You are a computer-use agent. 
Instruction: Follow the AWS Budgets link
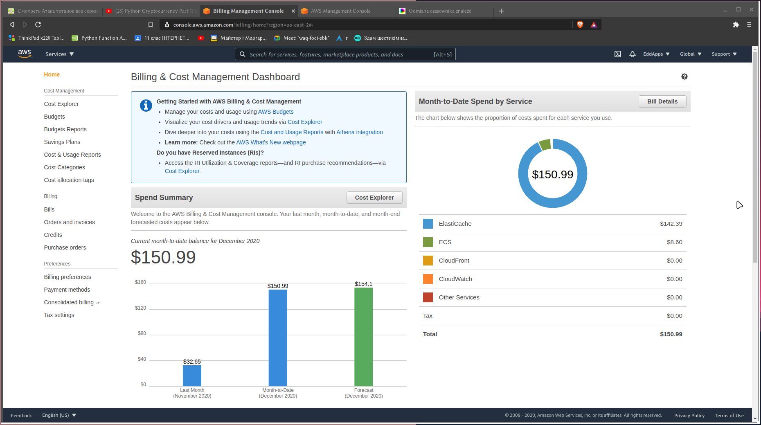276,112
